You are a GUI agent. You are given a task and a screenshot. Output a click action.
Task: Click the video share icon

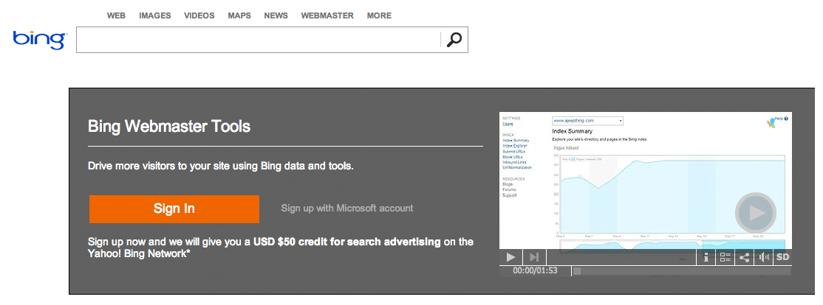744,257
